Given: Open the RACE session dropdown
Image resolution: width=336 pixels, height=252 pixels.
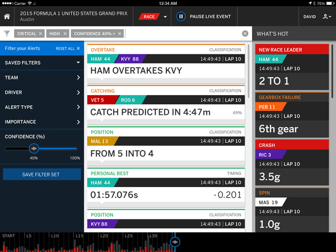Looking at the screenshot, I should click(x=165, y=17).
